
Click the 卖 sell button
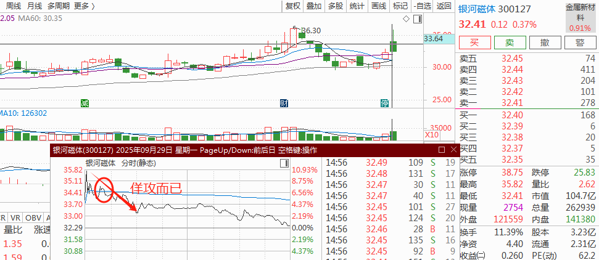(x=510, y=43)
